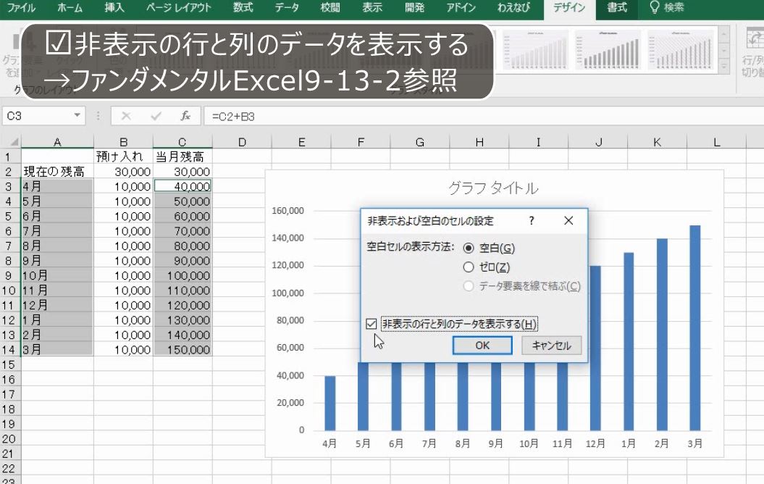Switch to the 数式 tab
The height and width of the screenshot is (484, 764).
coord(243,8)
